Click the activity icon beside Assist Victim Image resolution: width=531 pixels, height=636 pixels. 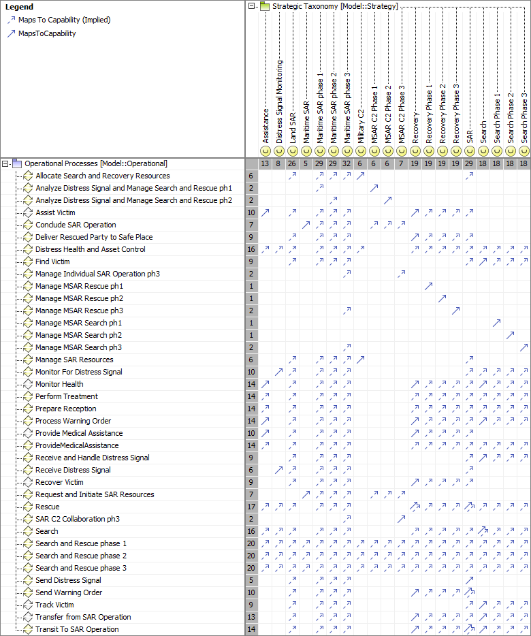28,212
